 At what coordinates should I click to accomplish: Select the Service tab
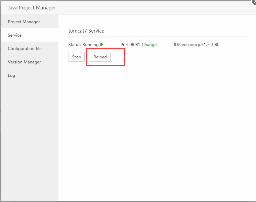(30, 35)
